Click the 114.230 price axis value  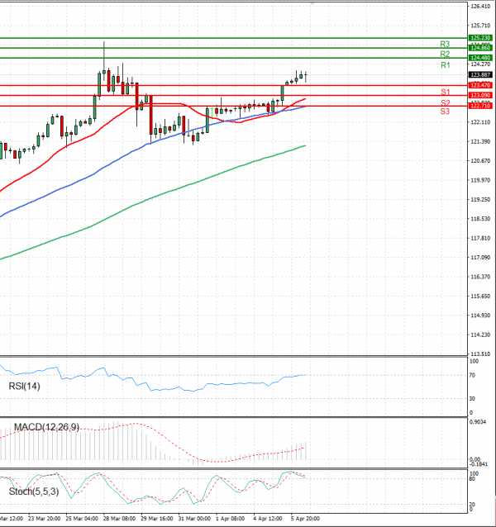(480, 335)
